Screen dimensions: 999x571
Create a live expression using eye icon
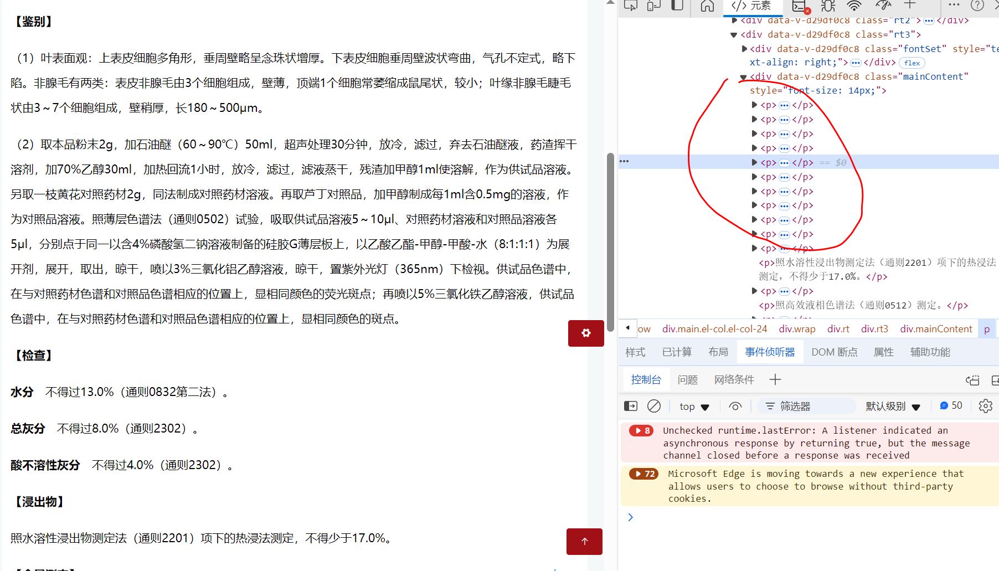(x=735, y=406)
